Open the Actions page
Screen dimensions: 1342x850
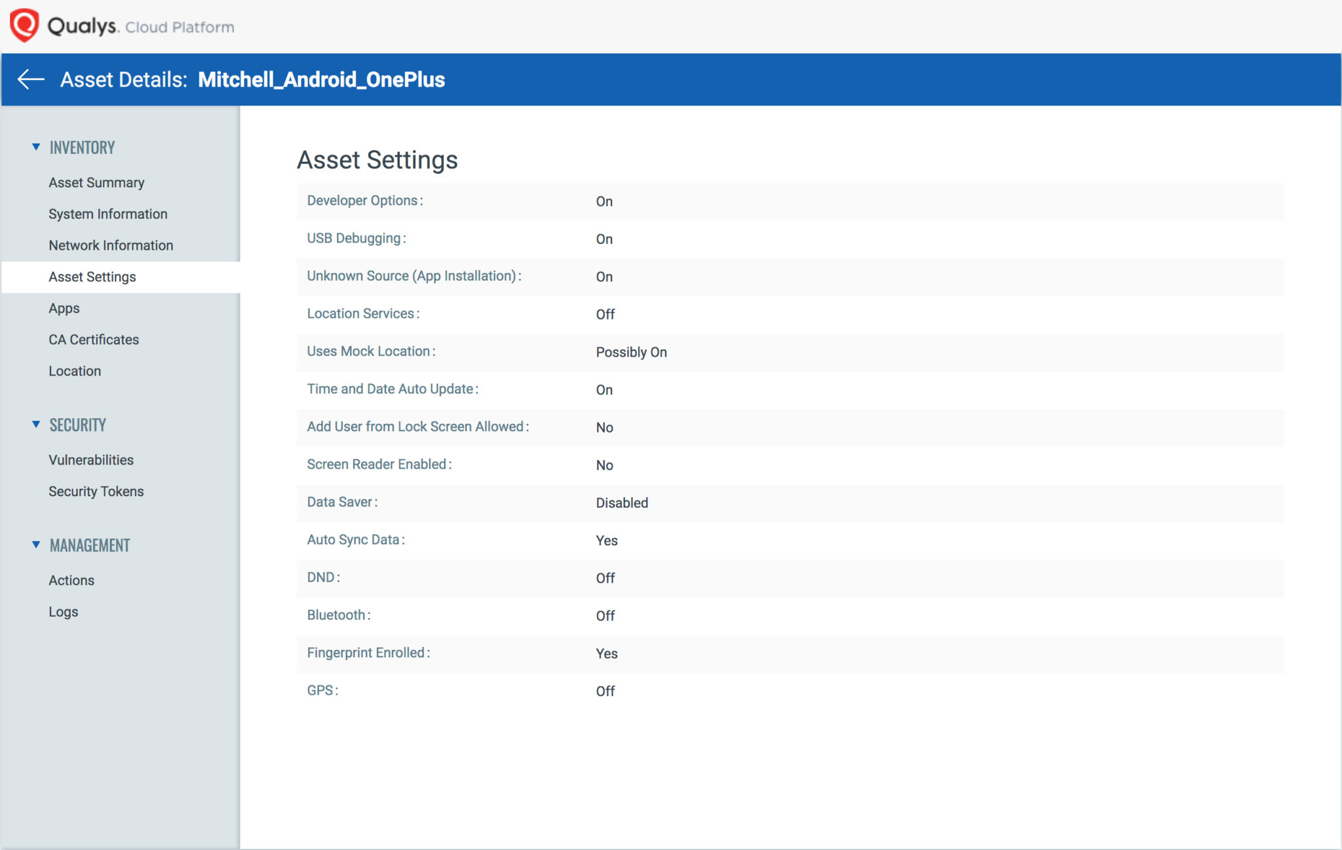coord(71,580)
